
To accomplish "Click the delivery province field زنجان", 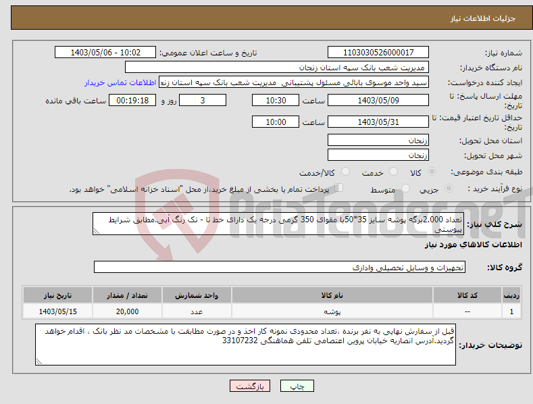I will pyautogui.click(x=378, y=140).
